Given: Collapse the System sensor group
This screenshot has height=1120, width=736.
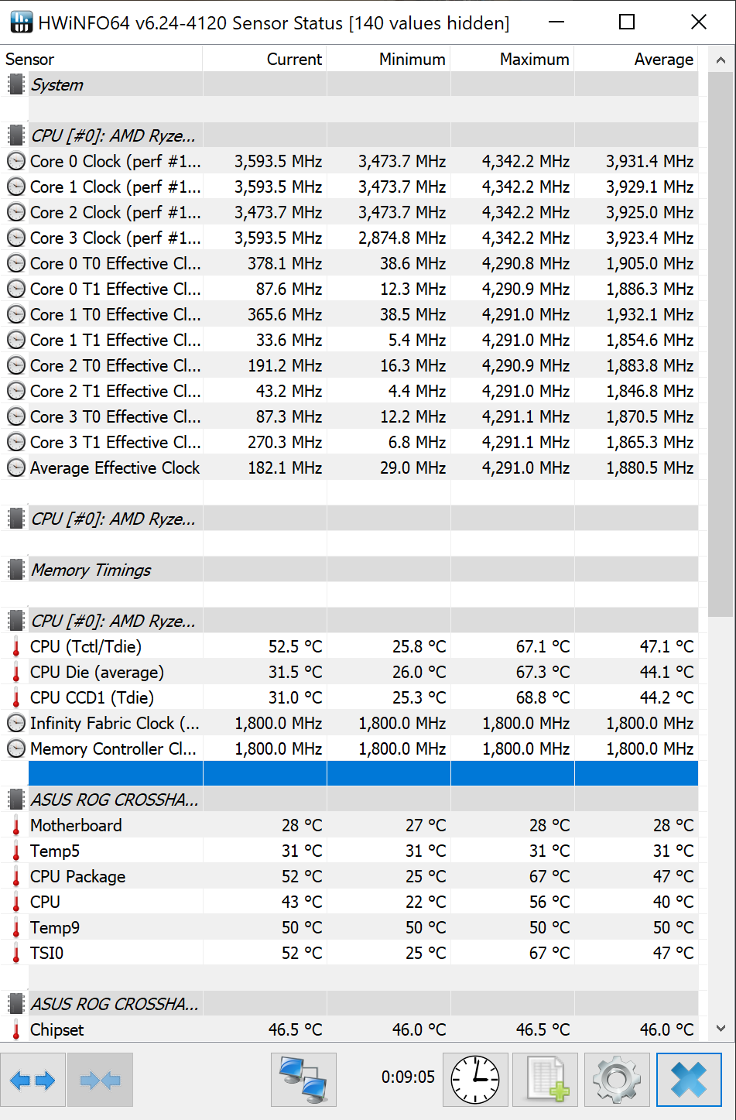Looking at the screenshot, I should [x=15, y=85].
